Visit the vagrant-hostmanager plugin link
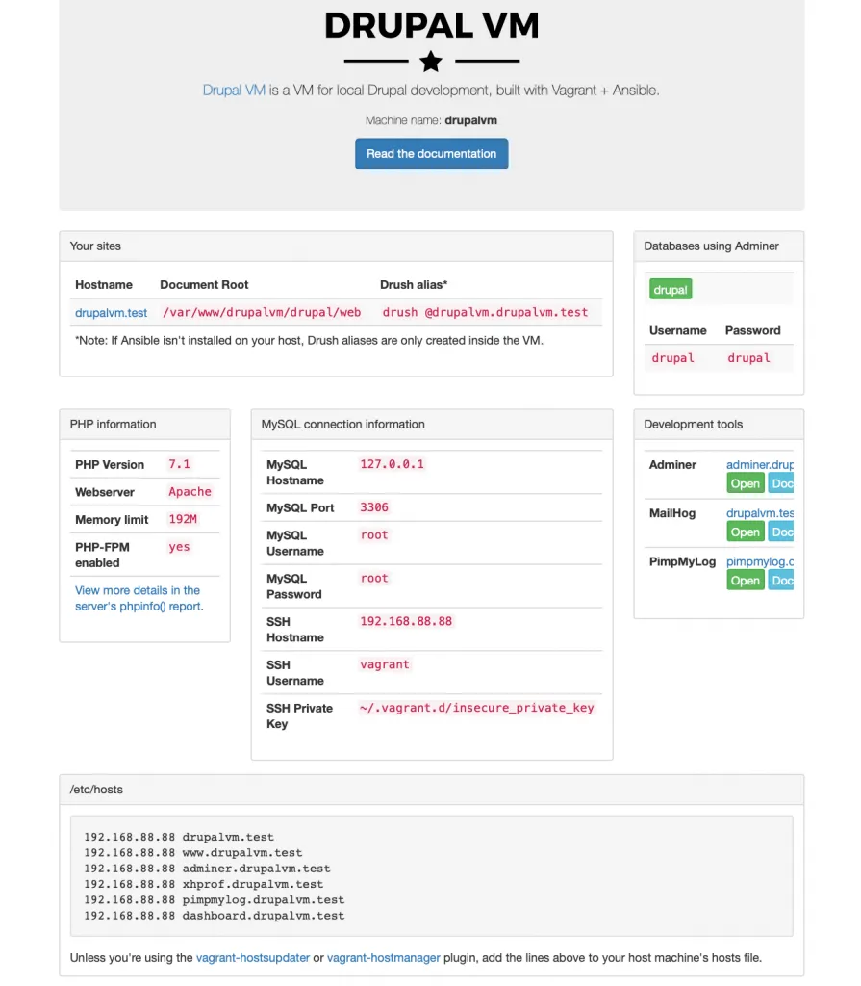The height and width of the screenshot is (986, 861). 384,958
